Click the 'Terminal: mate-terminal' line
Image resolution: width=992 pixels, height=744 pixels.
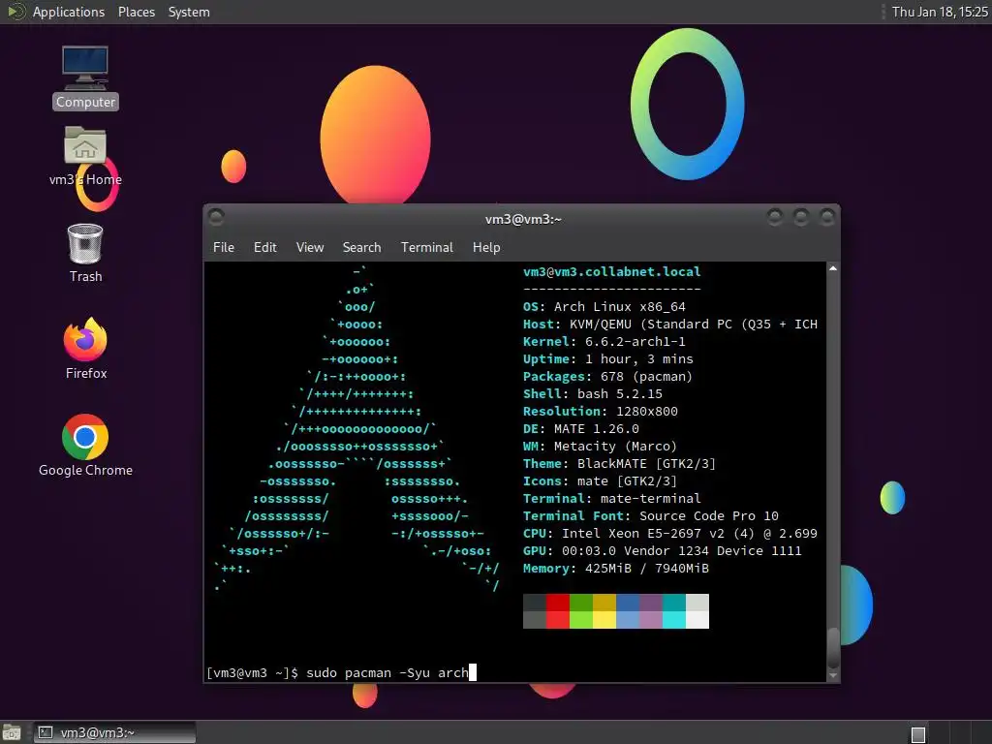[x=612, y=499]
